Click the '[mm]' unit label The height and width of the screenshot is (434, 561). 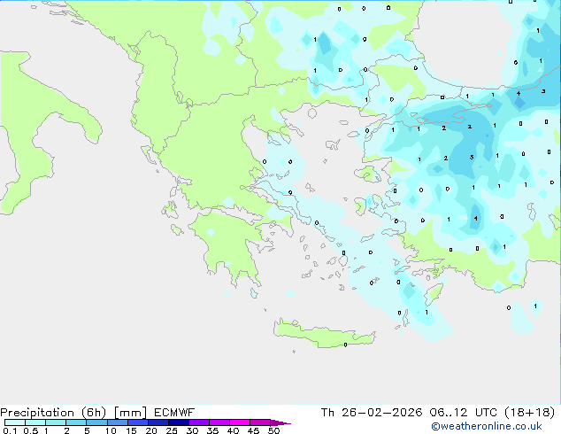pos(130,413)
